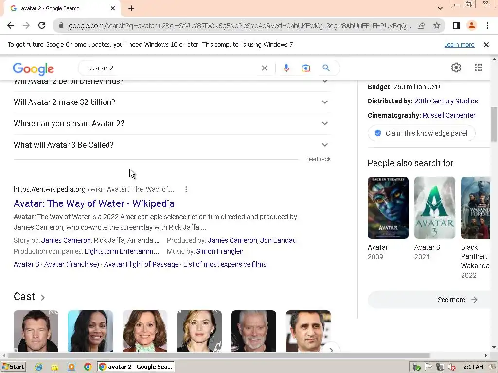Open the volume tray icon

coord(451,367)
